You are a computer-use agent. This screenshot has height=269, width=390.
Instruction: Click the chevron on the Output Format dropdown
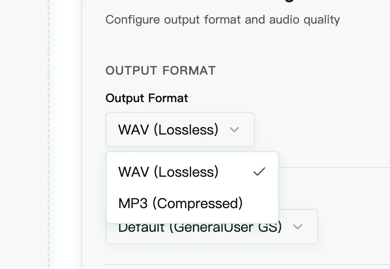coord(234,130)
